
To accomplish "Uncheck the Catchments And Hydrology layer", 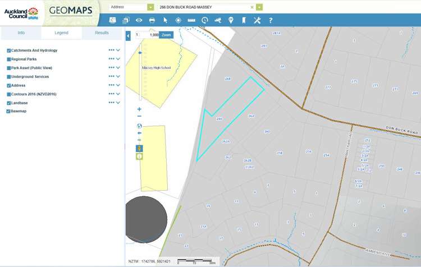I will coord(9,50).
